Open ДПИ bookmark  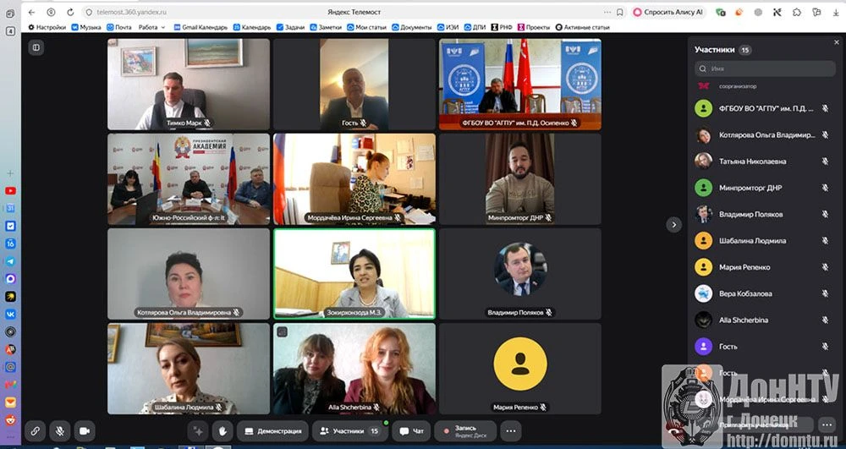475,27
